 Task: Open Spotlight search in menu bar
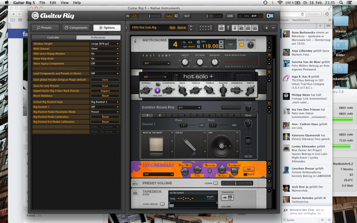tap(341, 3)
